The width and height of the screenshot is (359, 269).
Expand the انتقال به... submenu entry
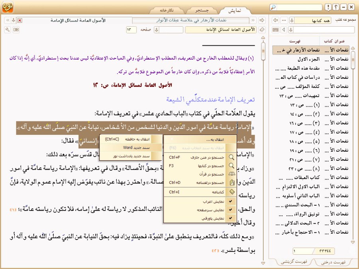click(x=200, y=140)
